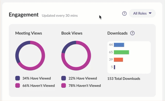
Task: Click the '65' downloads value label
Action: point(111,52)
